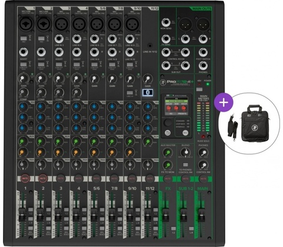
Task: Enable PFL solo on channel 1
Action: tap(31, 228)
